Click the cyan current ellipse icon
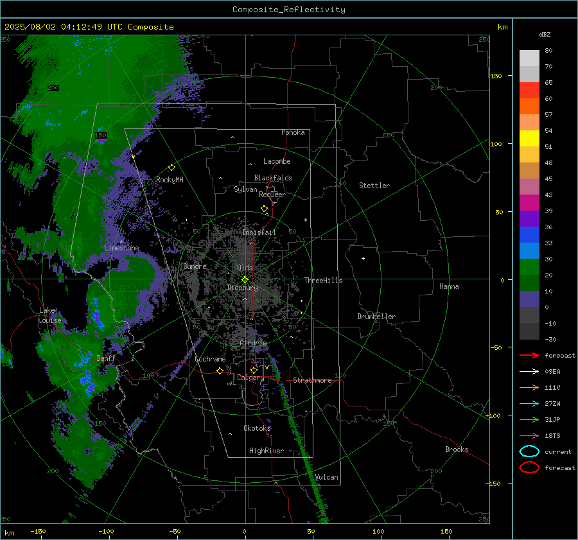This screenshot has width=578, height=540. (529, 451)
